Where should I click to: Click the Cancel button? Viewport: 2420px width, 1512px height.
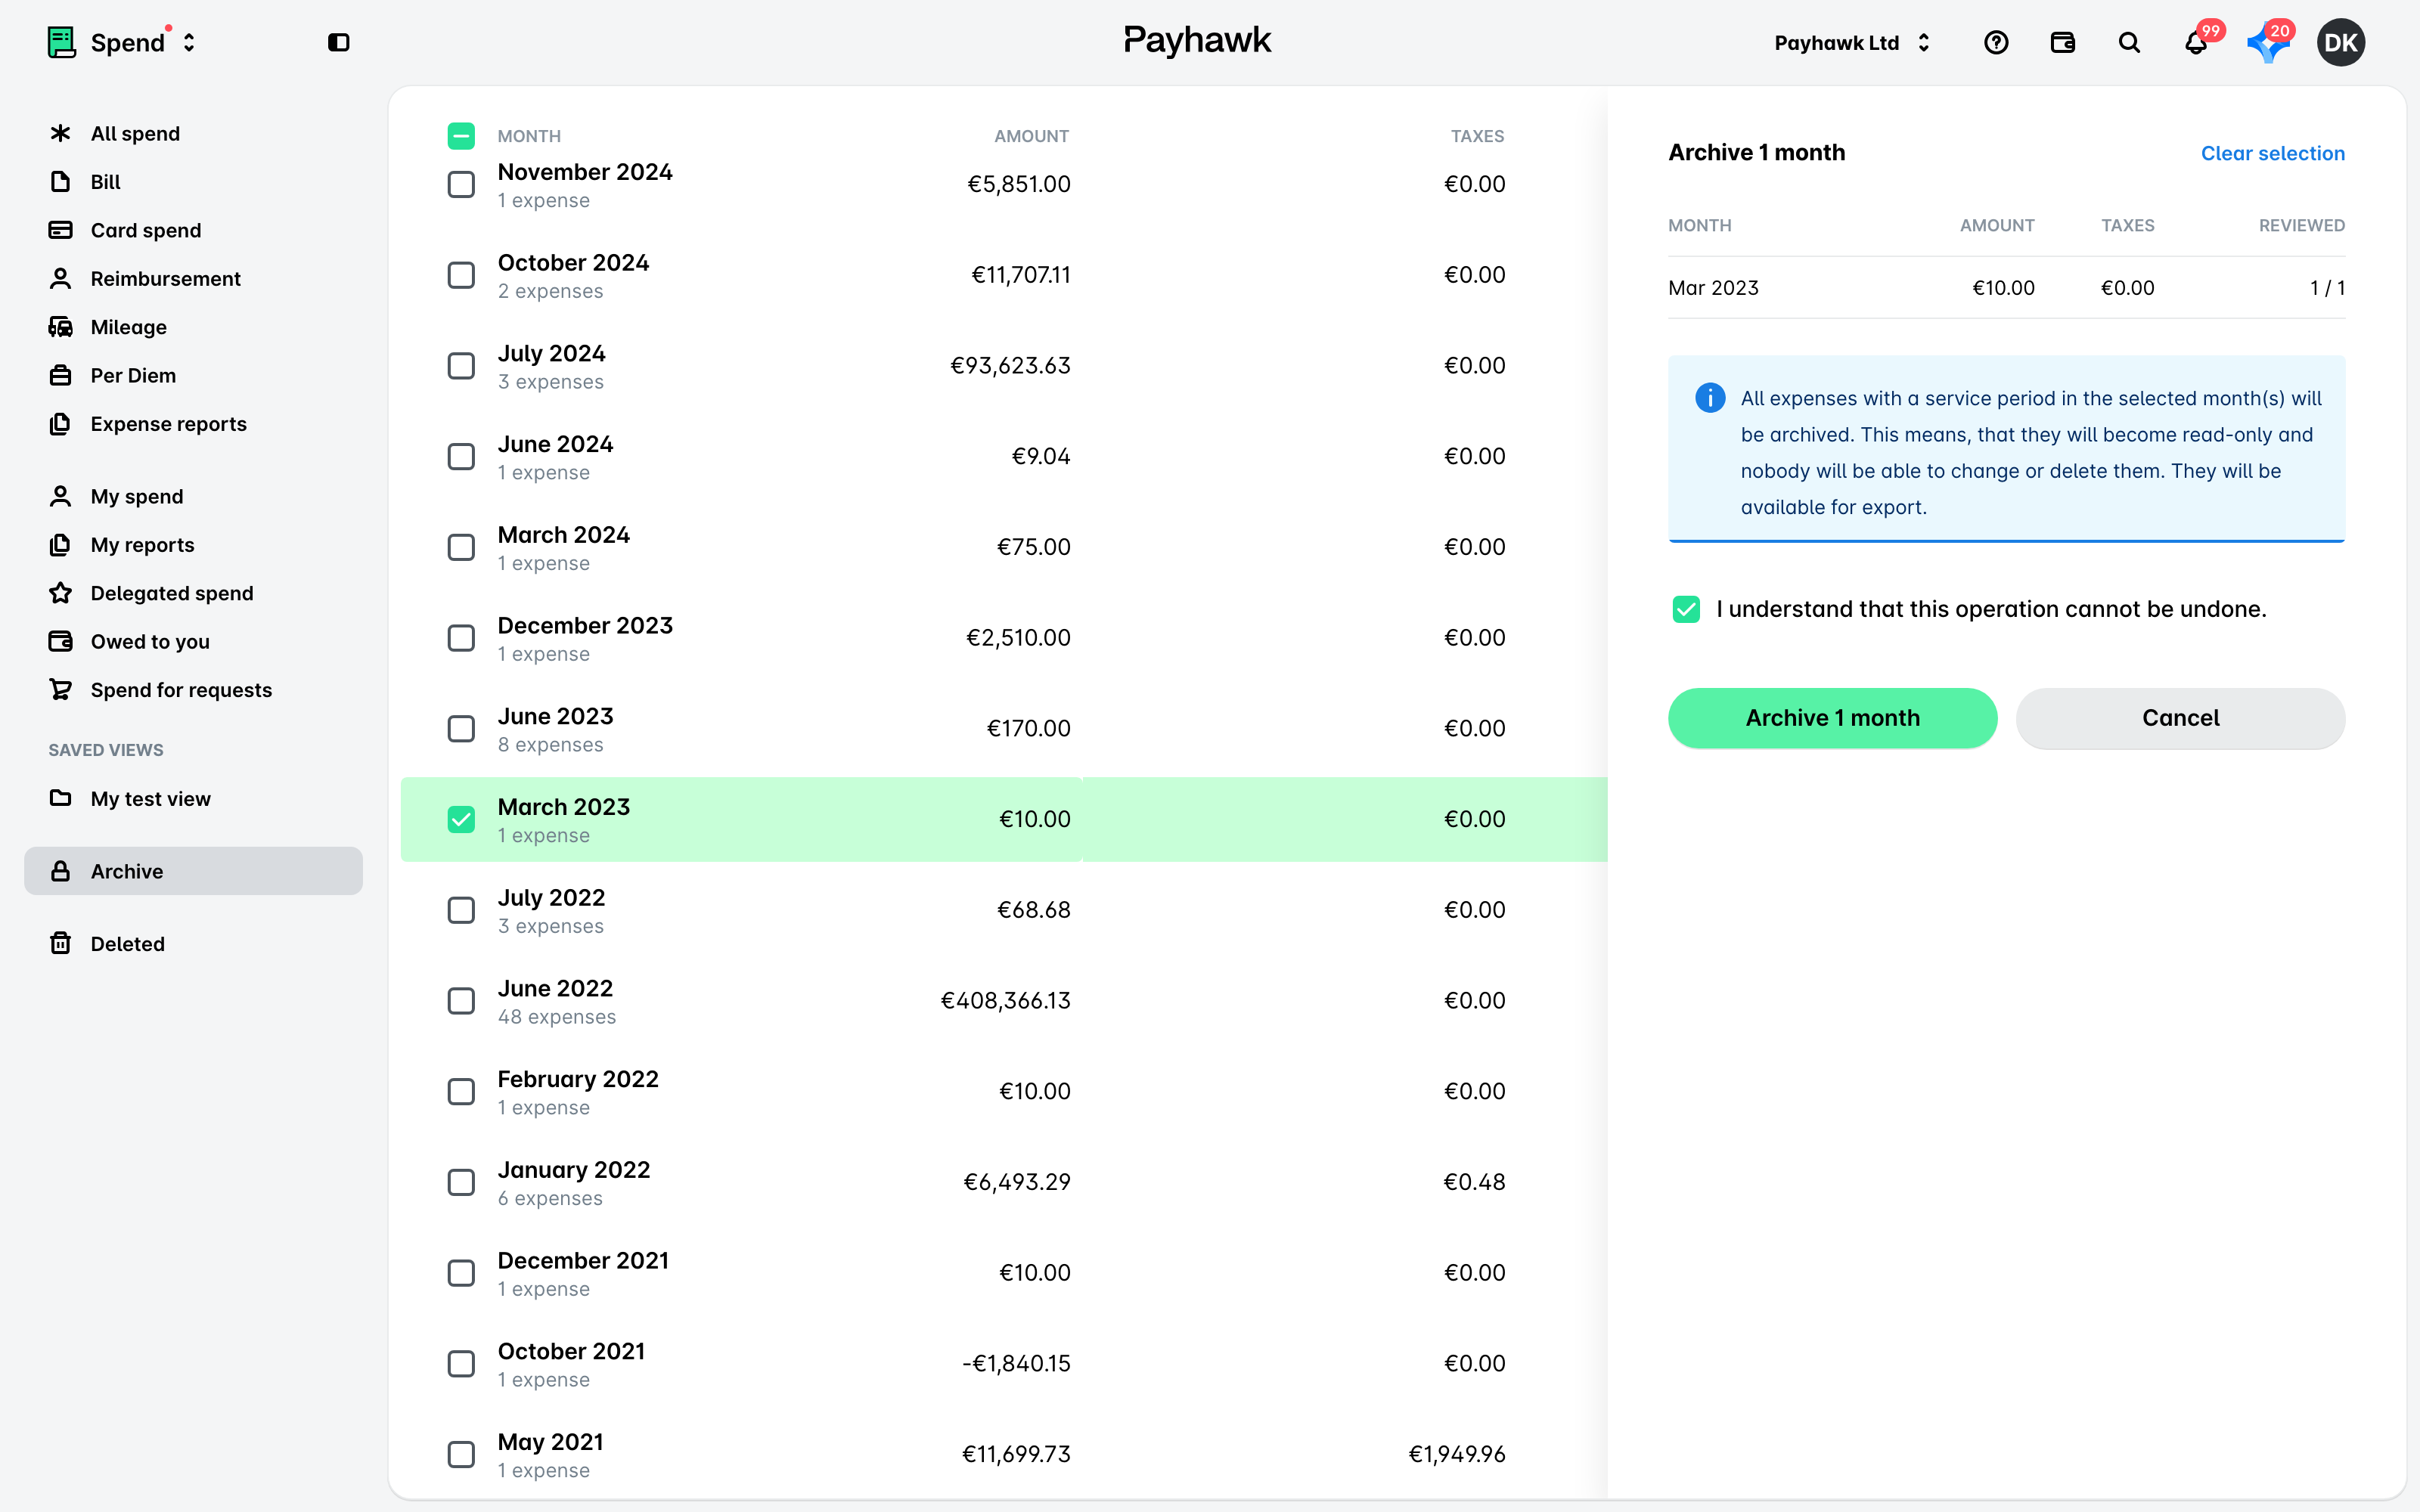click(2180, 718)
